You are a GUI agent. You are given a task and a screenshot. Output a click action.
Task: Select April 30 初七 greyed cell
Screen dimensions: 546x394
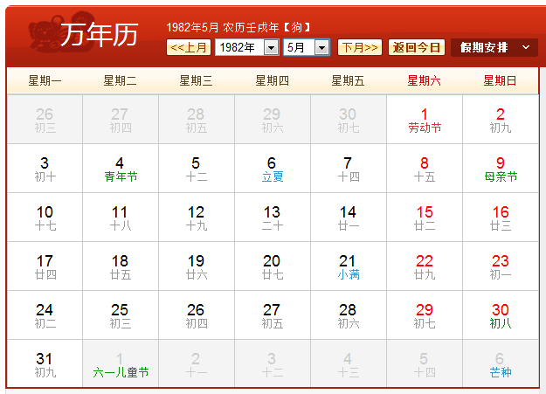(349, 119)
